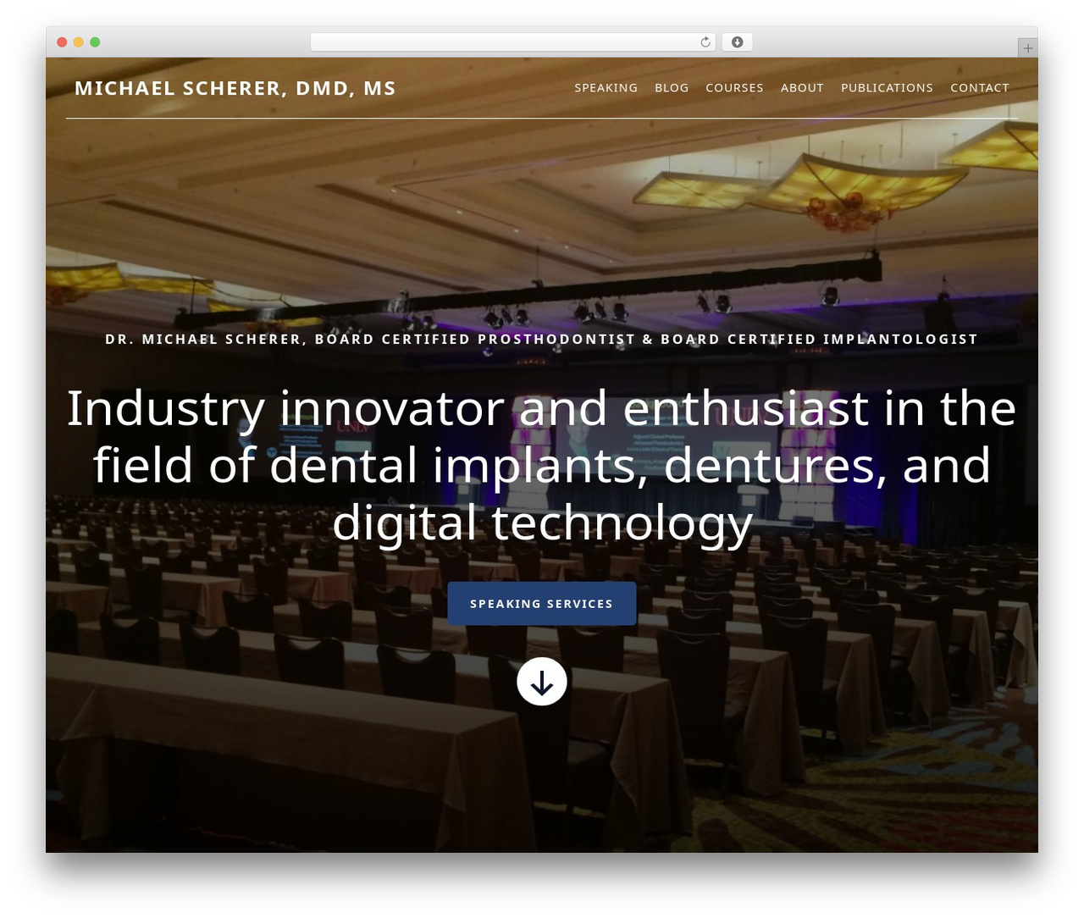
Task: Open the Publications nav link
Action: coord(887,88)
